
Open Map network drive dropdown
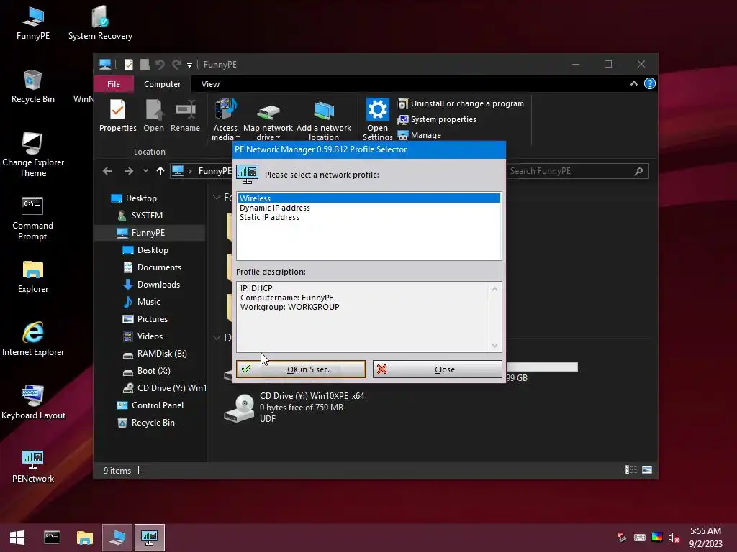point(268,120)
